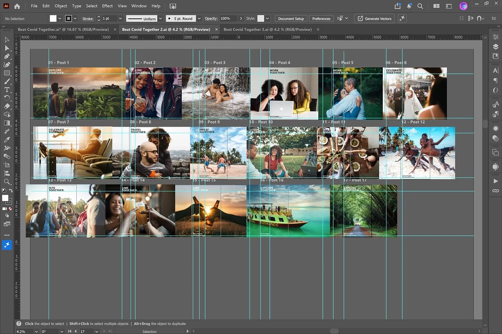This screenshot has width=502, height=334.
Task: Open the graphic Style dropdown
Action: pyautogui.click(x=267, y=18)
